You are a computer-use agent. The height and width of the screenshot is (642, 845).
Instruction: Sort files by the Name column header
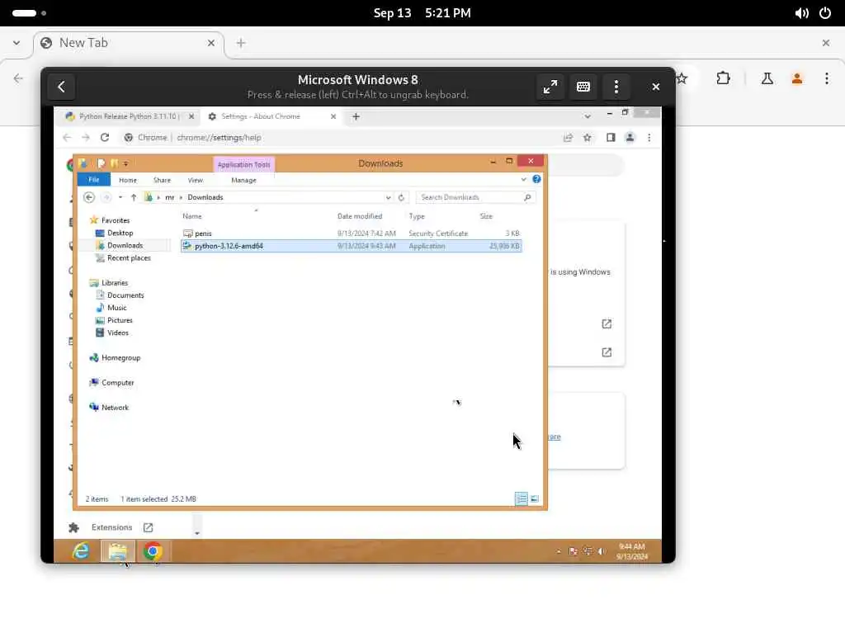coord(191,216)
